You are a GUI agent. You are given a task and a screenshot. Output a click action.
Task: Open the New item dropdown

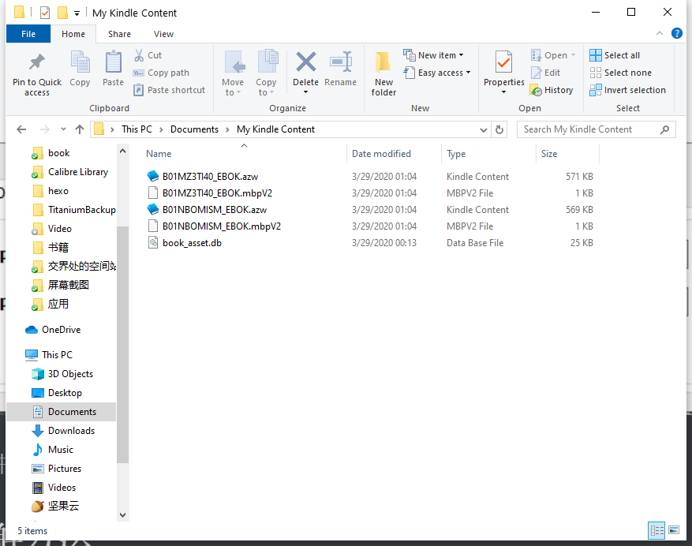433,55
